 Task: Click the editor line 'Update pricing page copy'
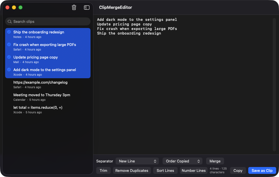click(124, 24)
